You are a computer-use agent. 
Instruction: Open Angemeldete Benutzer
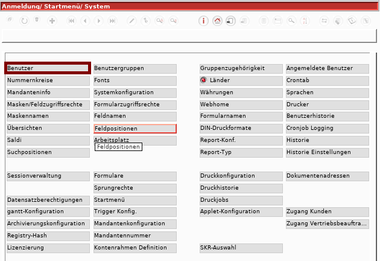[x=328, y=68]
